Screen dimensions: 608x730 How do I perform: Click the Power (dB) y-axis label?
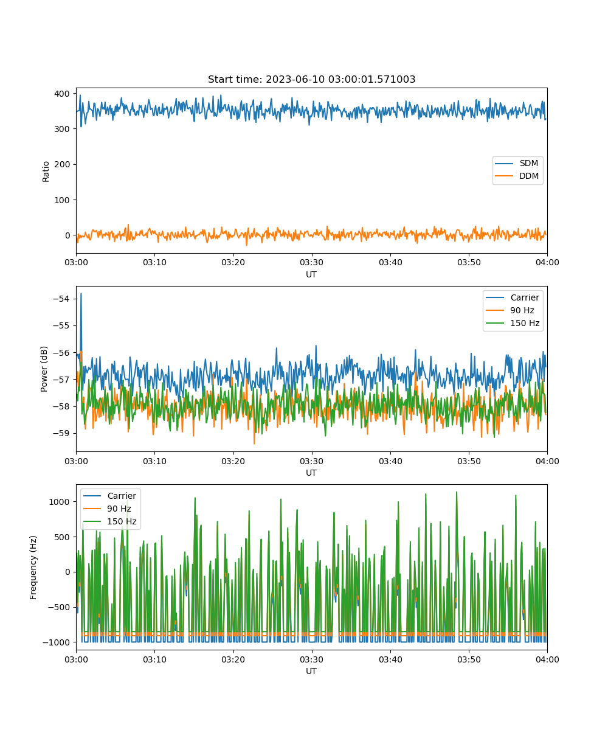tap(45, 369)
